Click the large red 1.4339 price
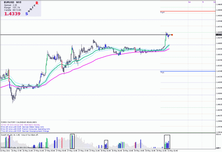This screenshot has height=152, width=222. (x=12, y=14)
